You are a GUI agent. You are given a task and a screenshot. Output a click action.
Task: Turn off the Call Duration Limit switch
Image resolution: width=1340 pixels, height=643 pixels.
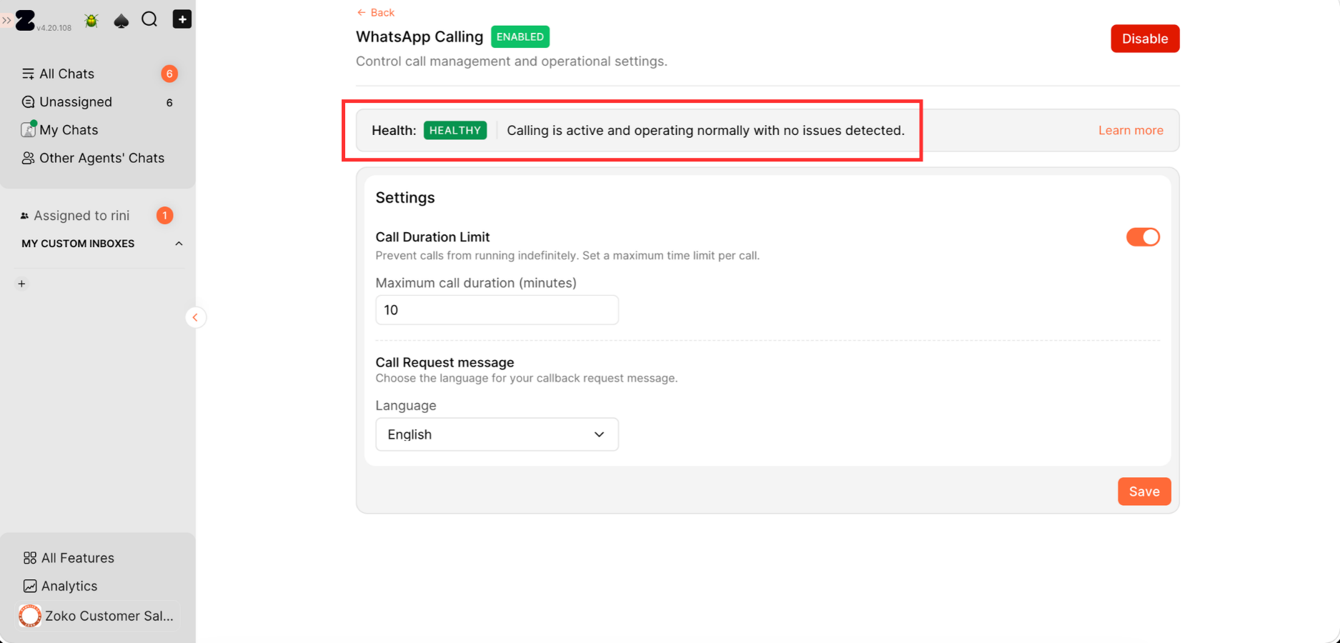point(1143,237)
